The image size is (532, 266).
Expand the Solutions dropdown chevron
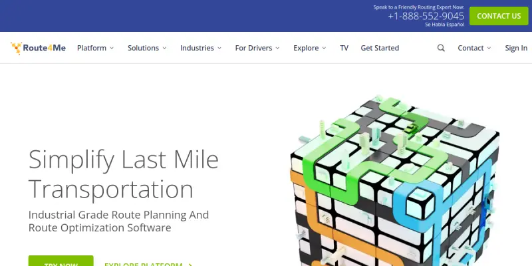(x=164, y=48)
